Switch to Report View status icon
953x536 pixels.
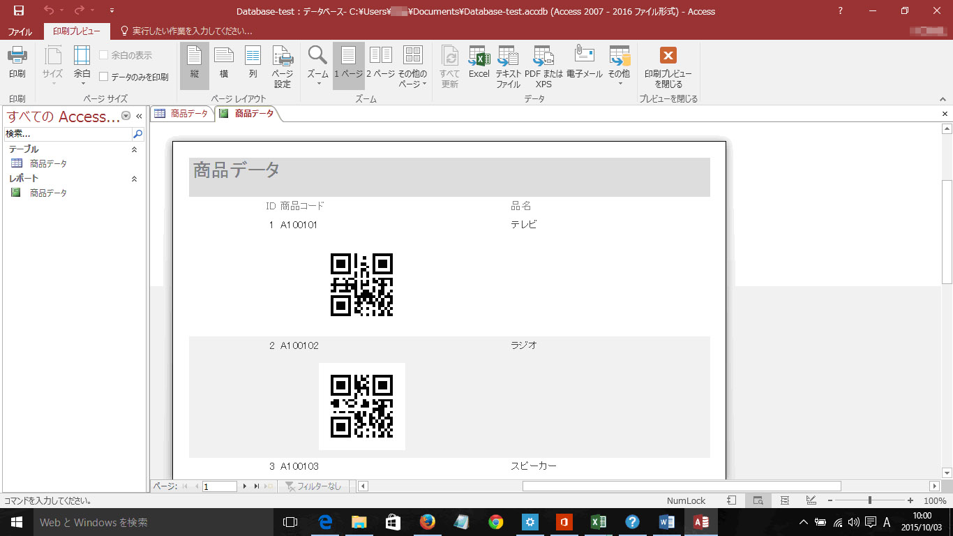[x=731, y=500]
